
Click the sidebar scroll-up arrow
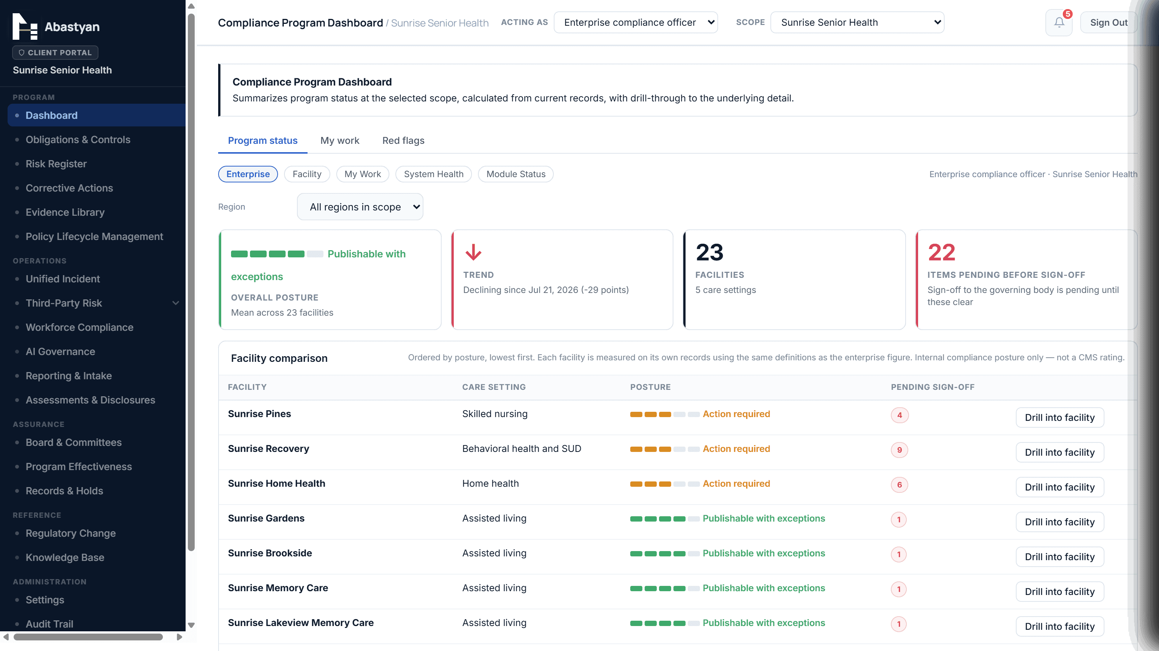[x=191, y=6]
